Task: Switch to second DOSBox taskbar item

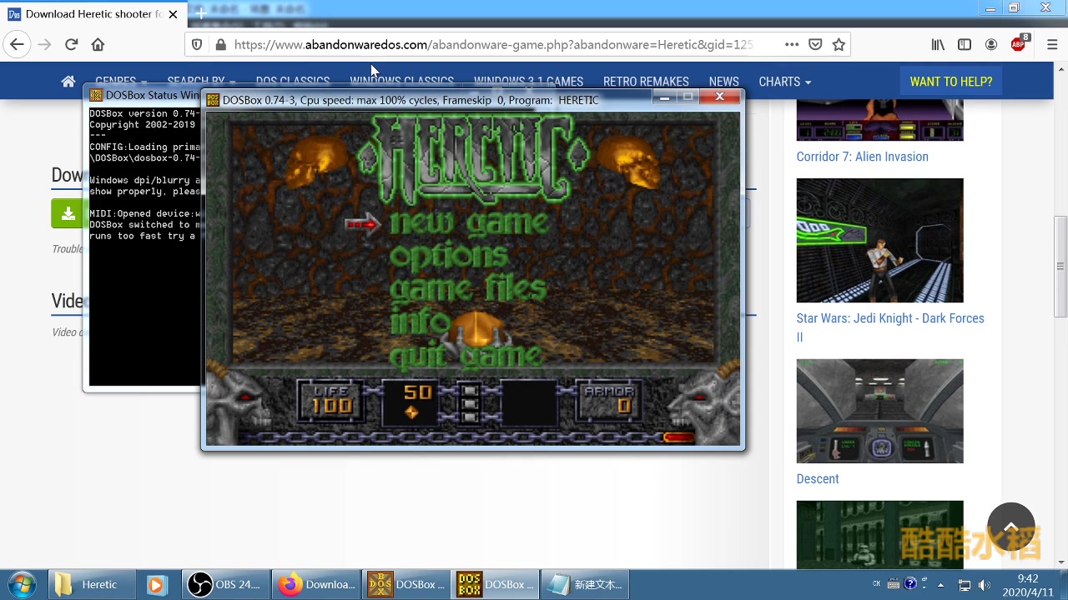Action: tap(496, 584)
